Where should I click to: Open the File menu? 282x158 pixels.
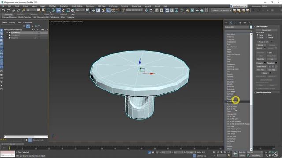tap(3, 6)
